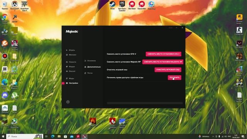Click the taskbar clock and date
The height and width of the screenshot is (139, 247).
[236, 136]
